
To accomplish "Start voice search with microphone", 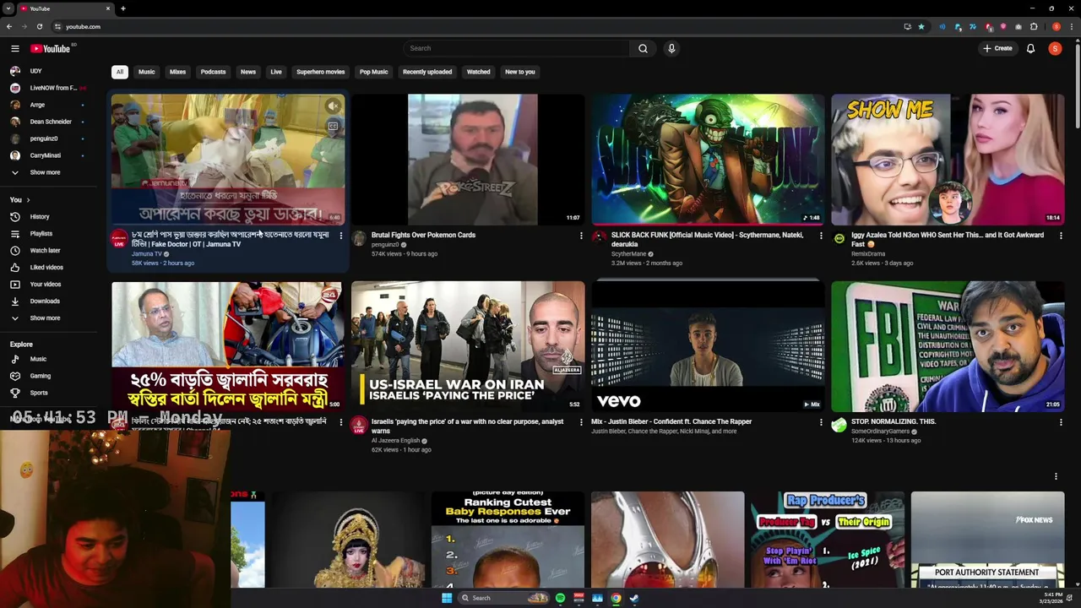I will tap(671, 49).
